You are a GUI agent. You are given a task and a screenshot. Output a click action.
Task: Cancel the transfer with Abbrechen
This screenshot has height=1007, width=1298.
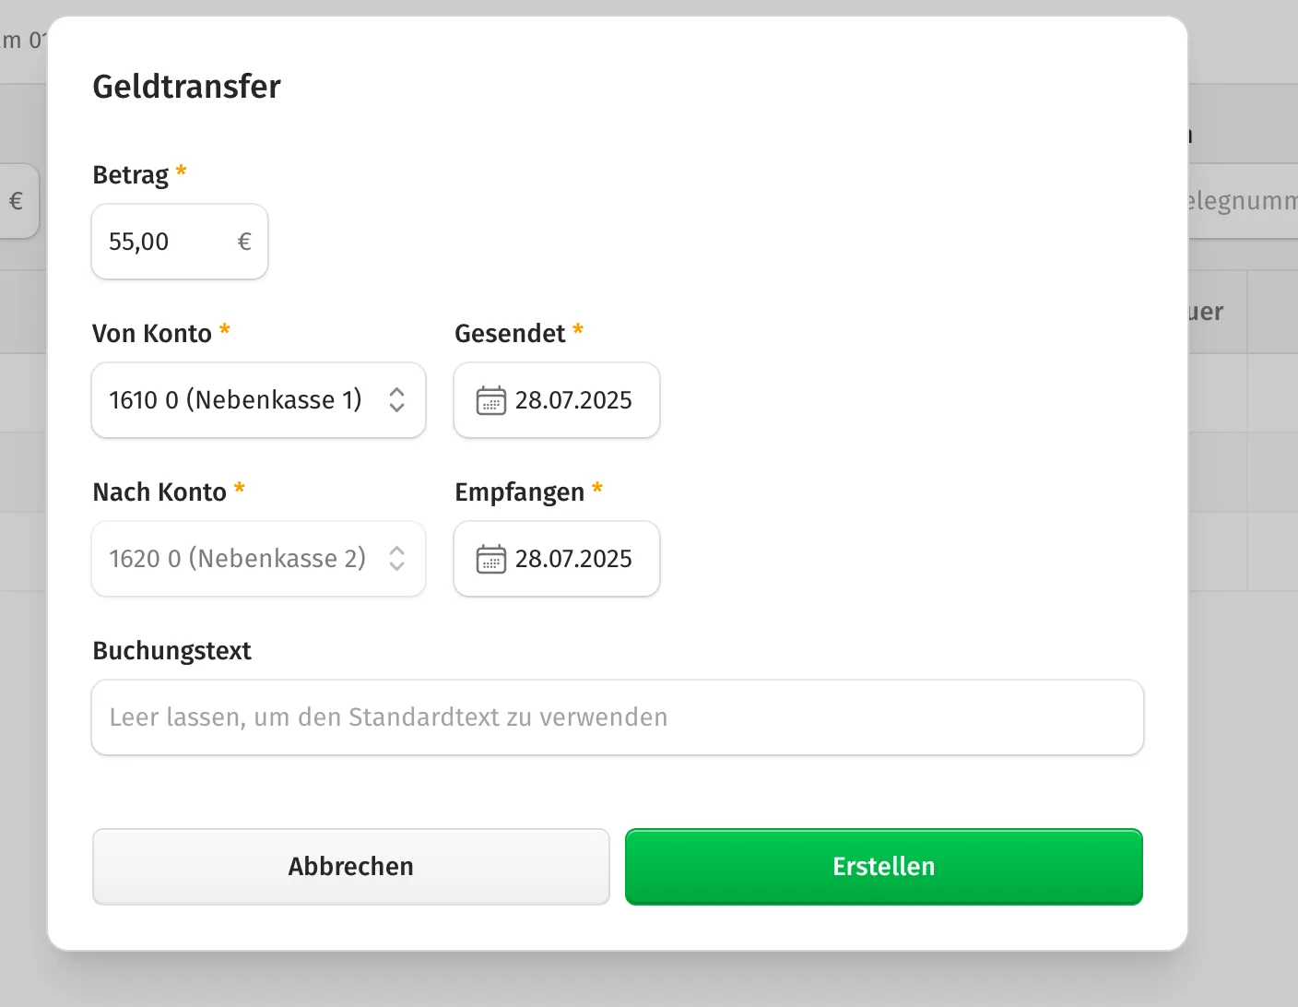[351, 867]
